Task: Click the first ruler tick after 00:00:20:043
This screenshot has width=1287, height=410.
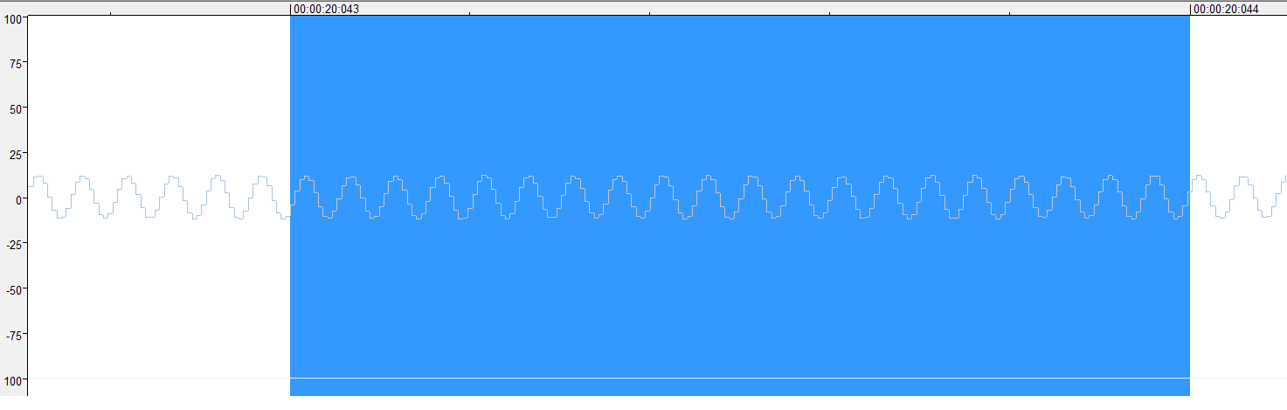Action: click(470, 13)
